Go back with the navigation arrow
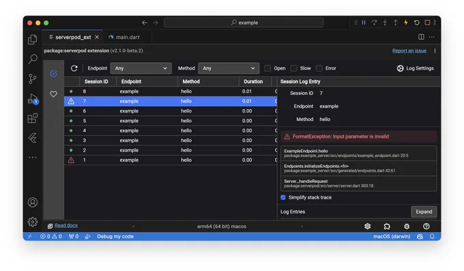This screenshot has width=464, height=271. tap(145, 23)
